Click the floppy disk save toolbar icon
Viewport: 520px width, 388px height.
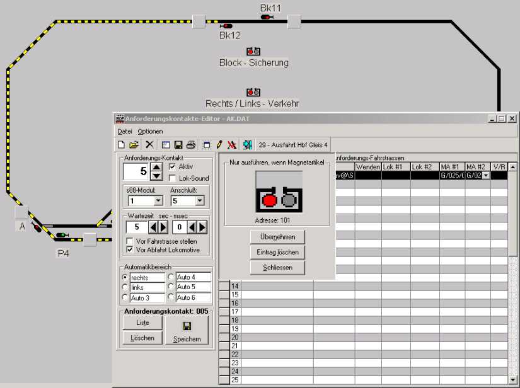point(178,145)
